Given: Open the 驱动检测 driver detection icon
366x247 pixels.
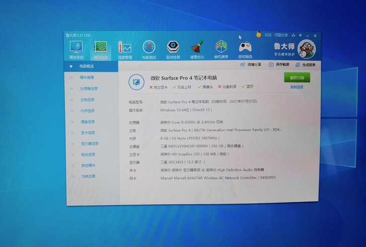Looking at the screenshot, I should pos(173,50).
